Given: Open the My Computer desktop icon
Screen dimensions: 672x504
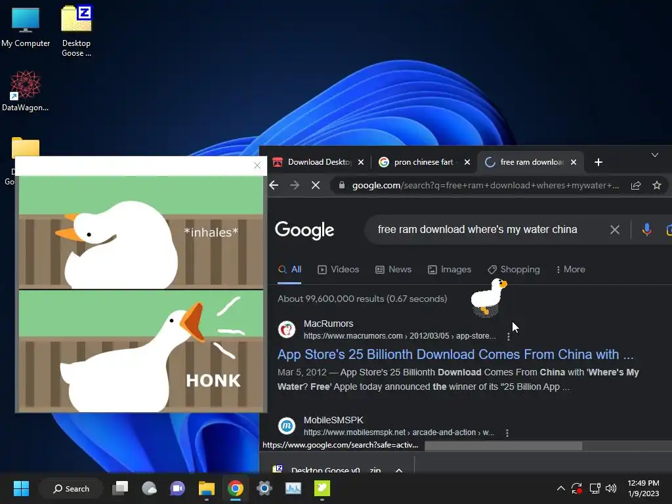Looking at the screenshot, I should 26,26.
